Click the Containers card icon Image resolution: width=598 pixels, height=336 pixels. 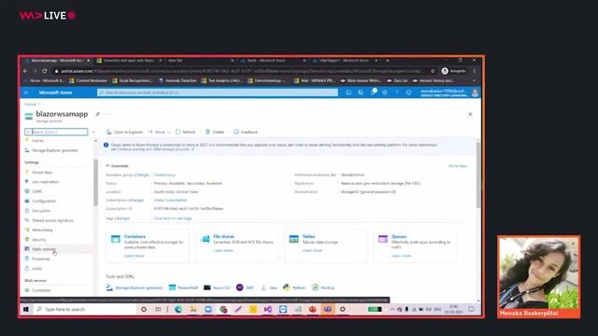click(116, 239)
